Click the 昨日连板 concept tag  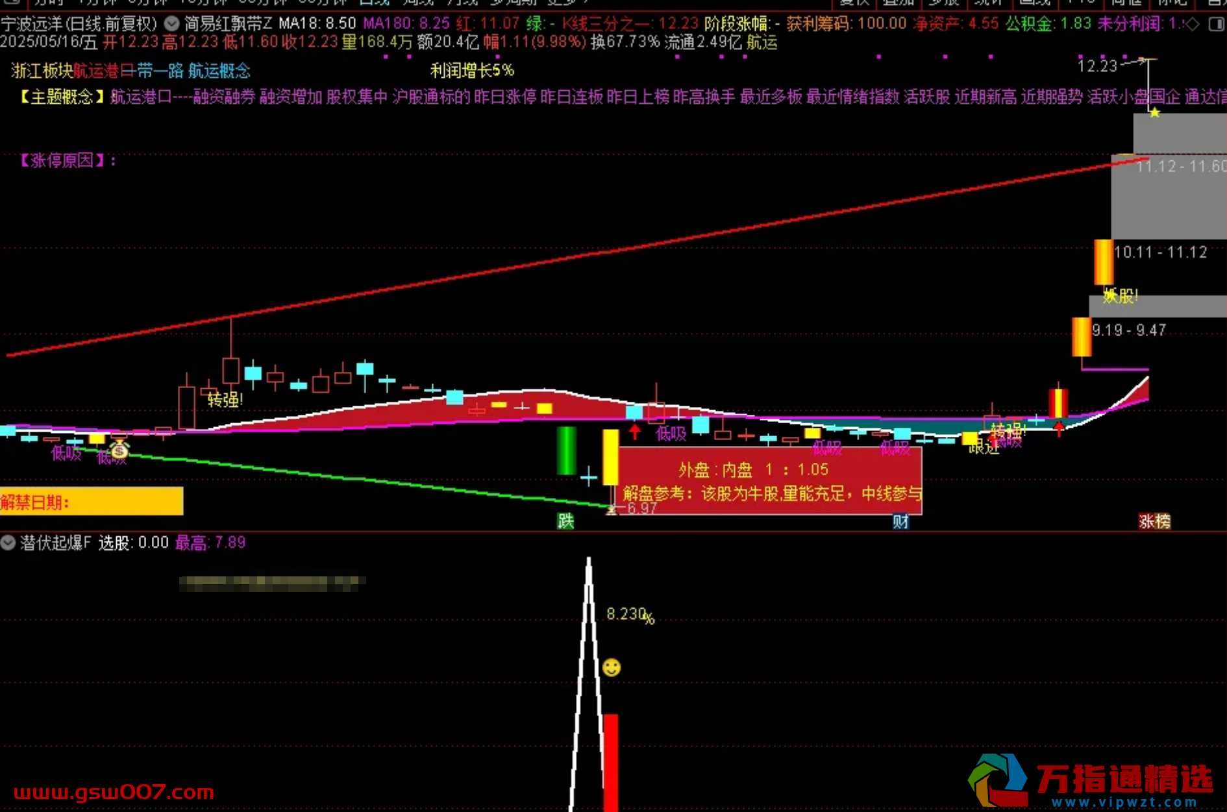click(x=571, y=97)
